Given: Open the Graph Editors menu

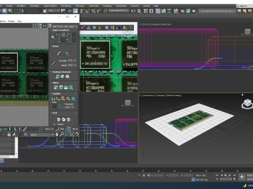Looking at the screenshot, I should point(50,6).
